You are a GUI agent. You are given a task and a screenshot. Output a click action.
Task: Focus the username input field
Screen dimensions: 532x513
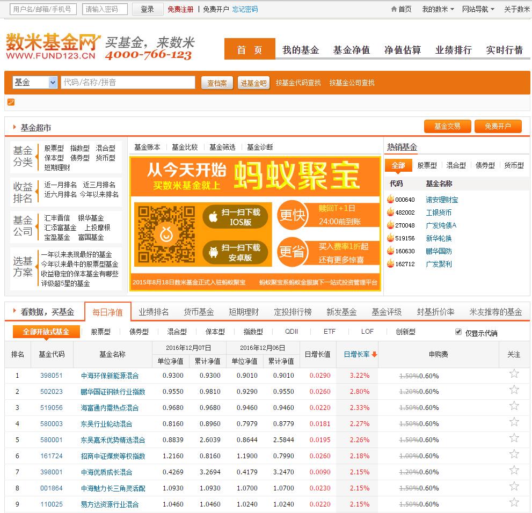43,9
